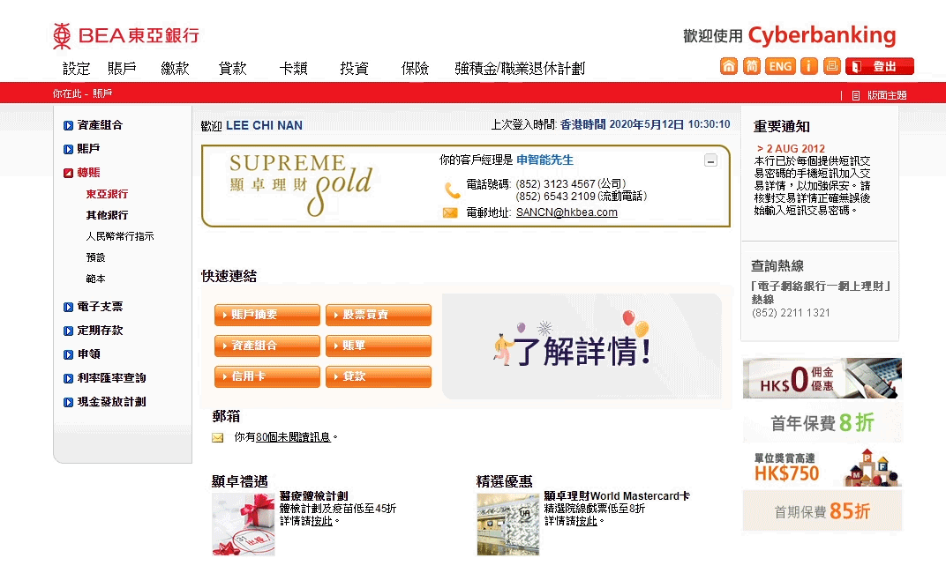
Task: Click the gift box image for 醫療體檢計劃
Action: [x=244, y=525]
